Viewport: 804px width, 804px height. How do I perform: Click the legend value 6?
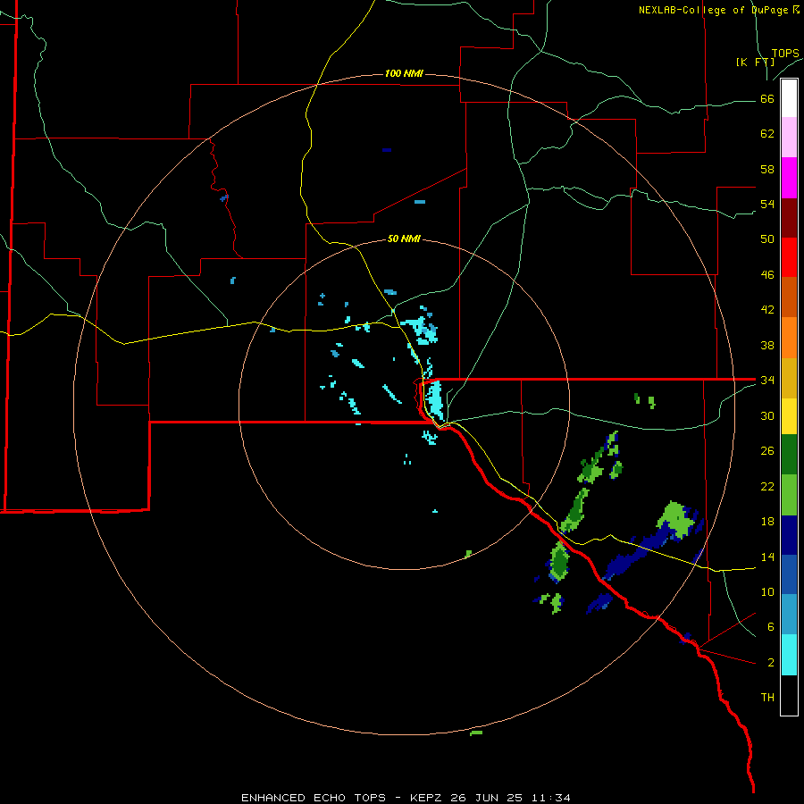pyautogui.click(x=771, y=627)
